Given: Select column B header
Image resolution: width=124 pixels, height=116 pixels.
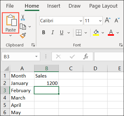Looking at the screenshot, I should 47,68.
